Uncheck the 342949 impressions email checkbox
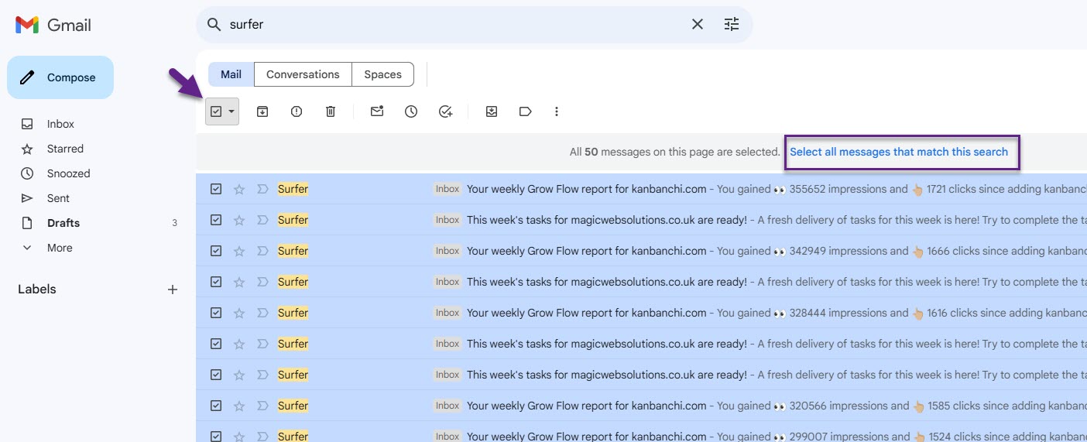The width and height of the screenshot is (1087, 442). (x=216, y=251)
